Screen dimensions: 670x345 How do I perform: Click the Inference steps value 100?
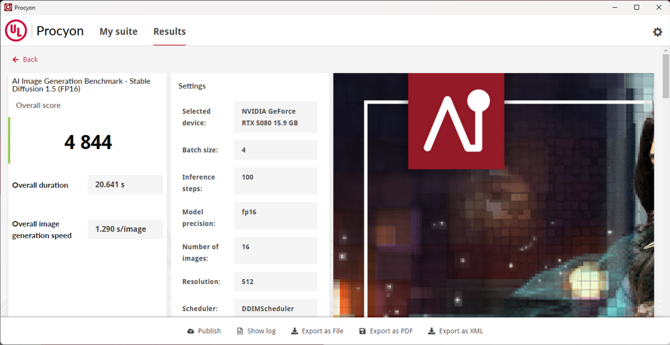275,181
